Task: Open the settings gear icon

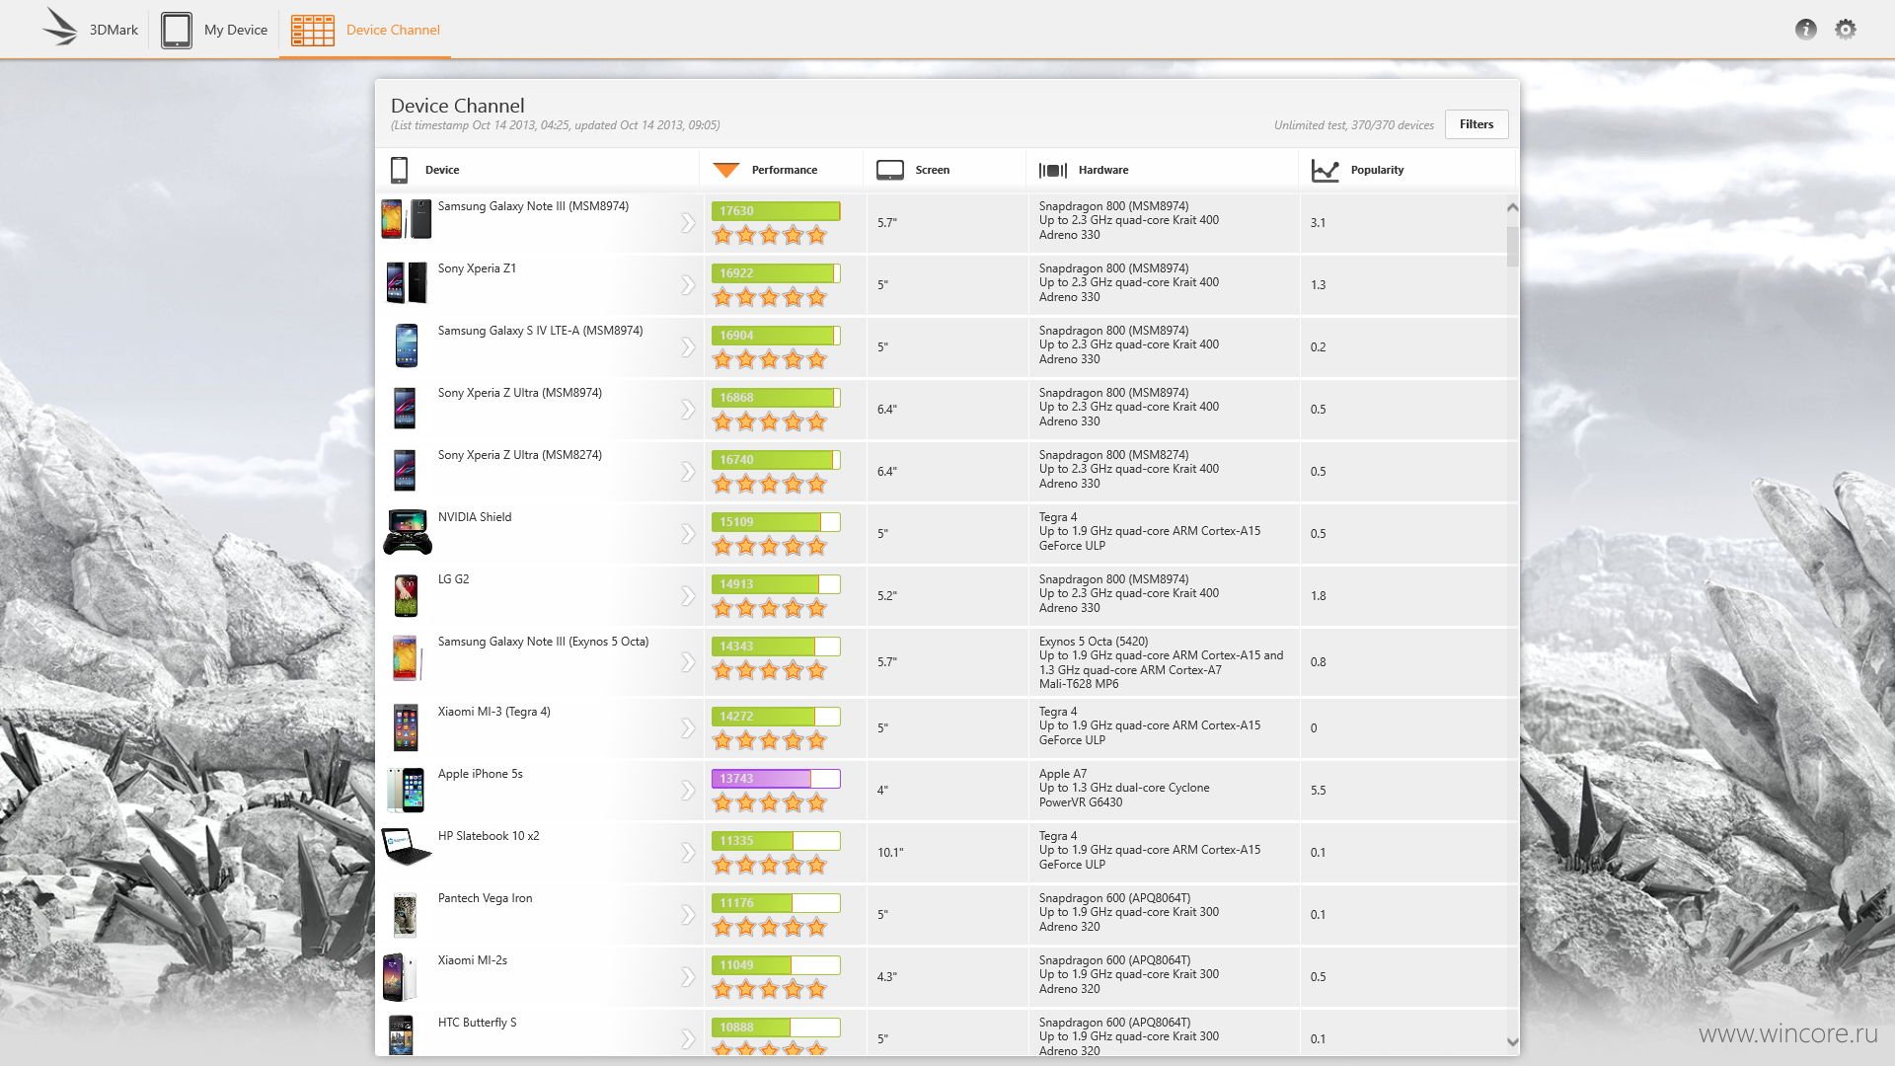Action: pos(1846,30)
